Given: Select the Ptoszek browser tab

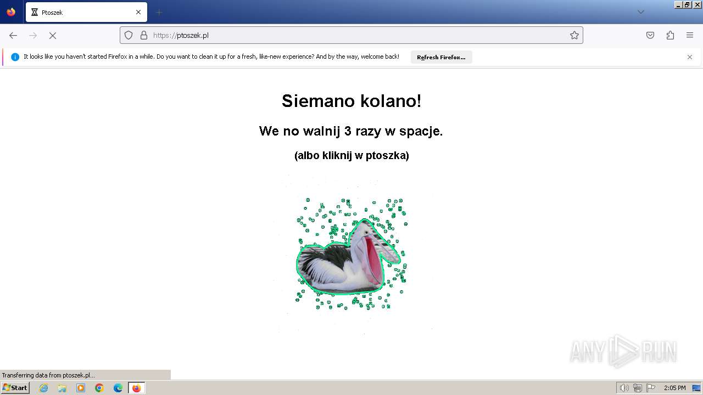Looking at the screenshot, I should pos(86,12).
